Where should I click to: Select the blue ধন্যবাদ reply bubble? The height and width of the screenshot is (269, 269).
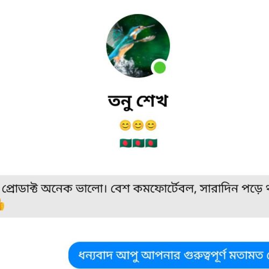pos(168,255)
